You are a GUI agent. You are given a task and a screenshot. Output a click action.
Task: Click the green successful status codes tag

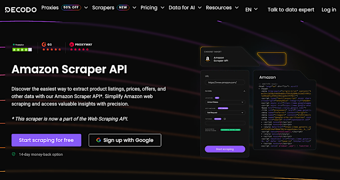230,130
